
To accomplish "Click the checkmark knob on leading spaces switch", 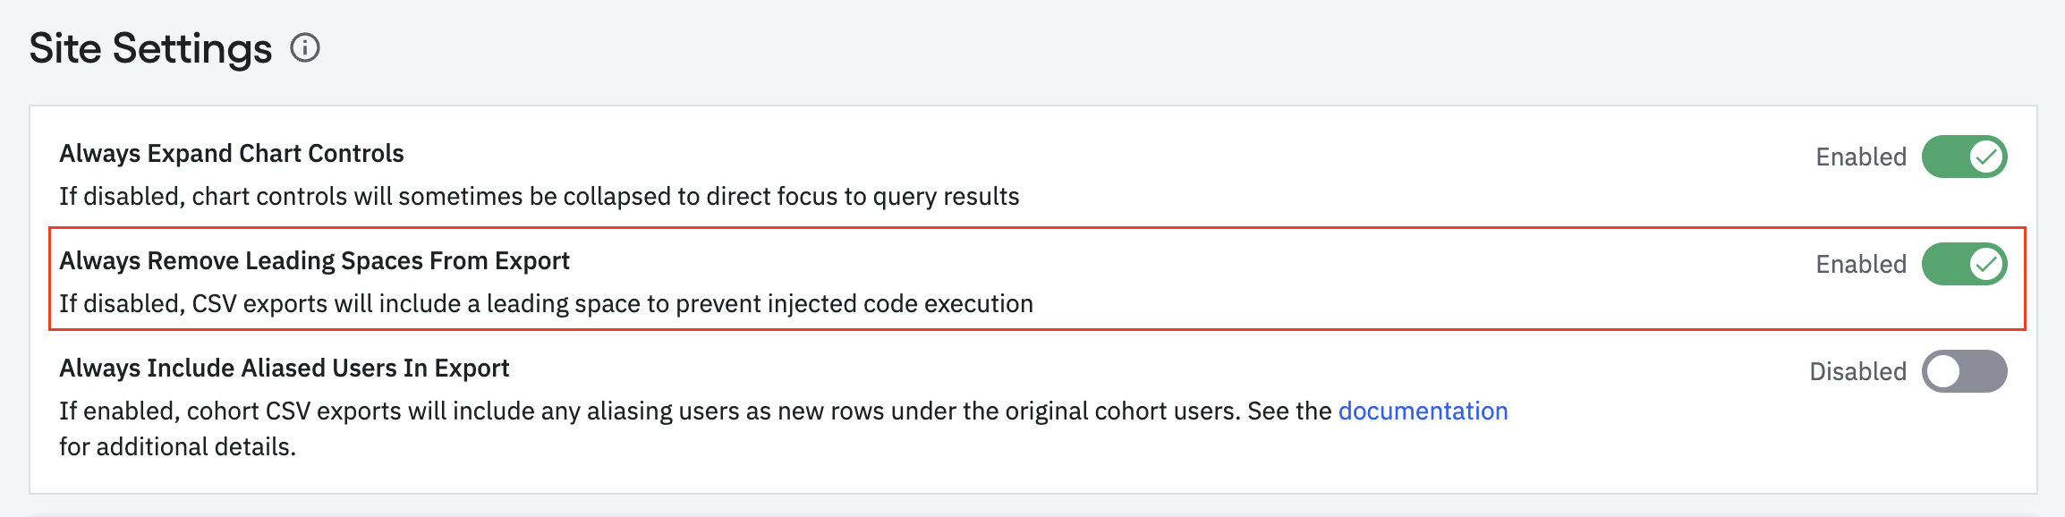I will [x=1985, y=265].
